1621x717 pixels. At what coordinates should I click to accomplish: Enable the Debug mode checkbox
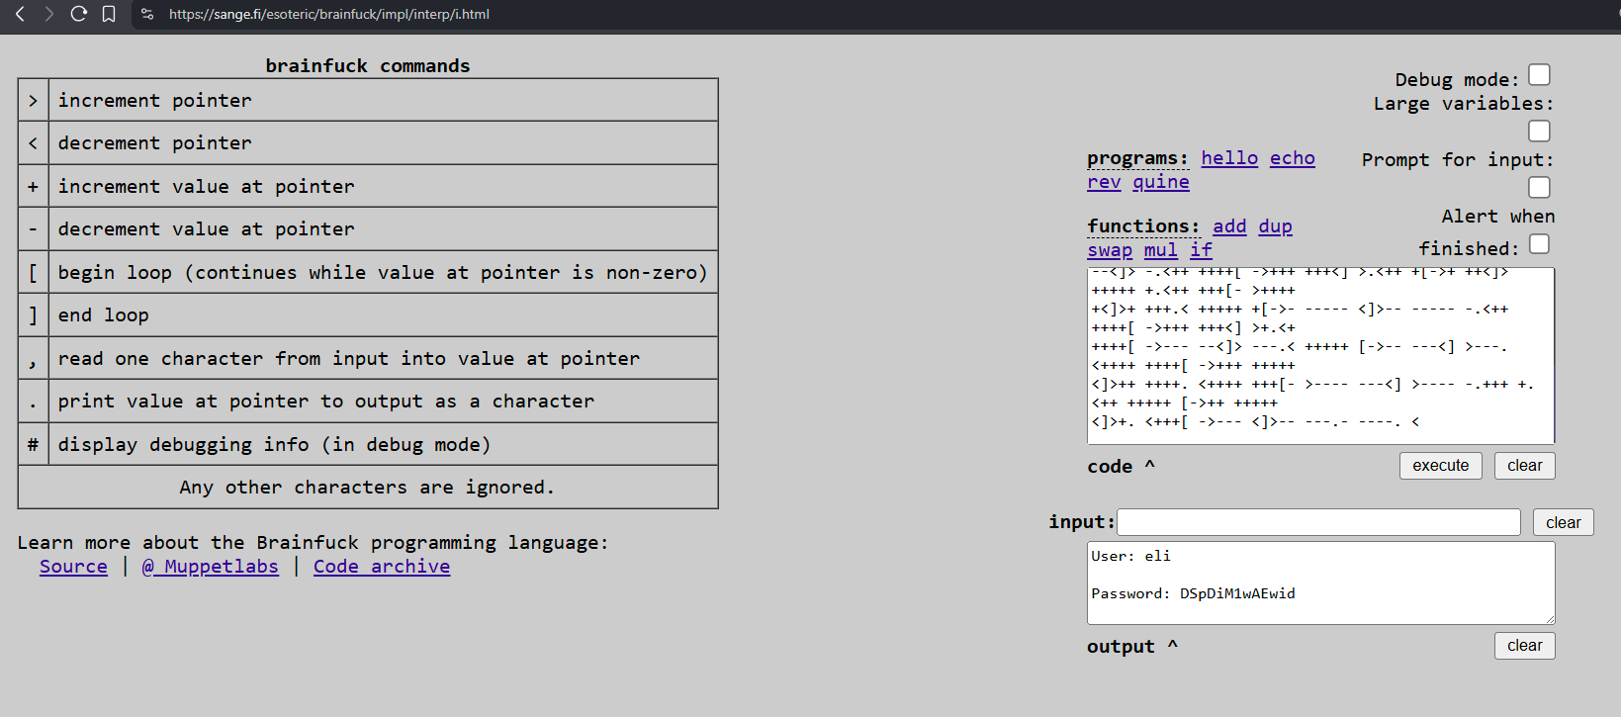(x=1539, y=75)
